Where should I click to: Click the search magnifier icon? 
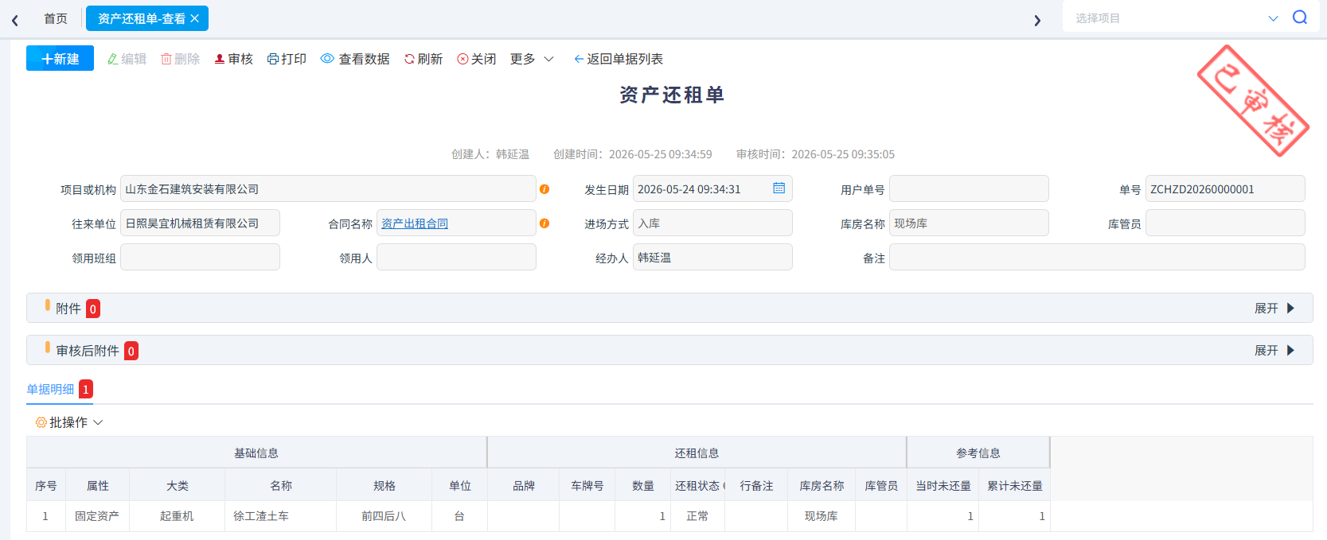(1300, 17)
